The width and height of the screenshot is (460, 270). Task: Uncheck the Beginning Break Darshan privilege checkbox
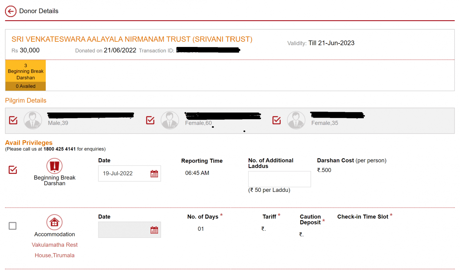(13, 170)
